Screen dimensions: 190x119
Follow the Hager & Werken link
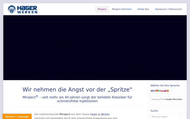pos(100,114)
